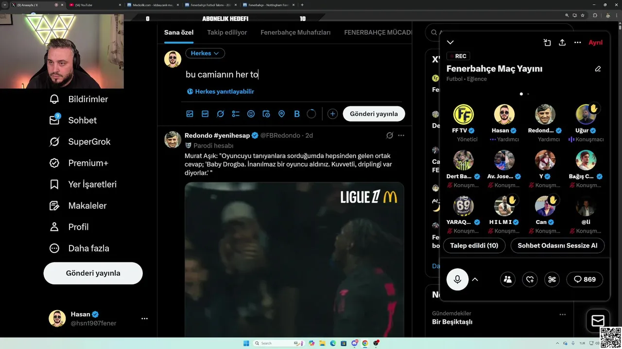The width and height of the screenshot is (622, 349).
Task: Open account menu dots next to Hasan
Action: [144, 318]
